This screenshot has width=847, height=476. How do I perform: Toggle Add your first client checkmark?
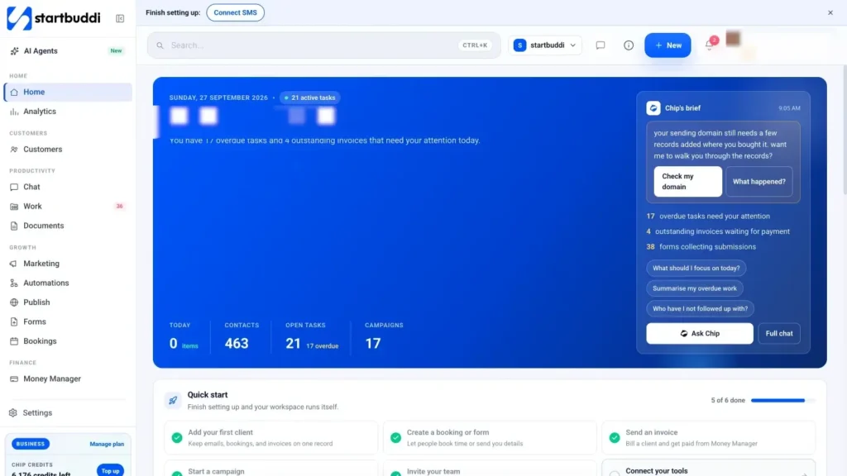click(177, 438)
